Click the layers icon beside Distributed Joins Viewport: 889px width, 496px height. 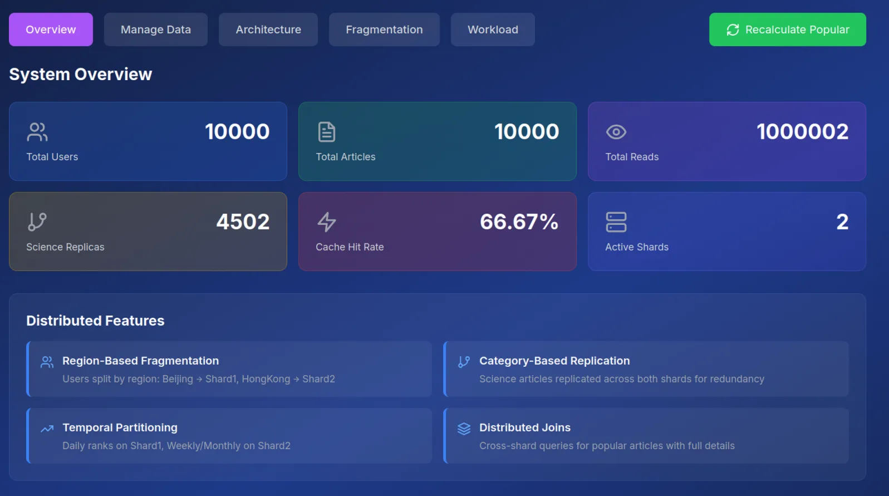point(464,429)
